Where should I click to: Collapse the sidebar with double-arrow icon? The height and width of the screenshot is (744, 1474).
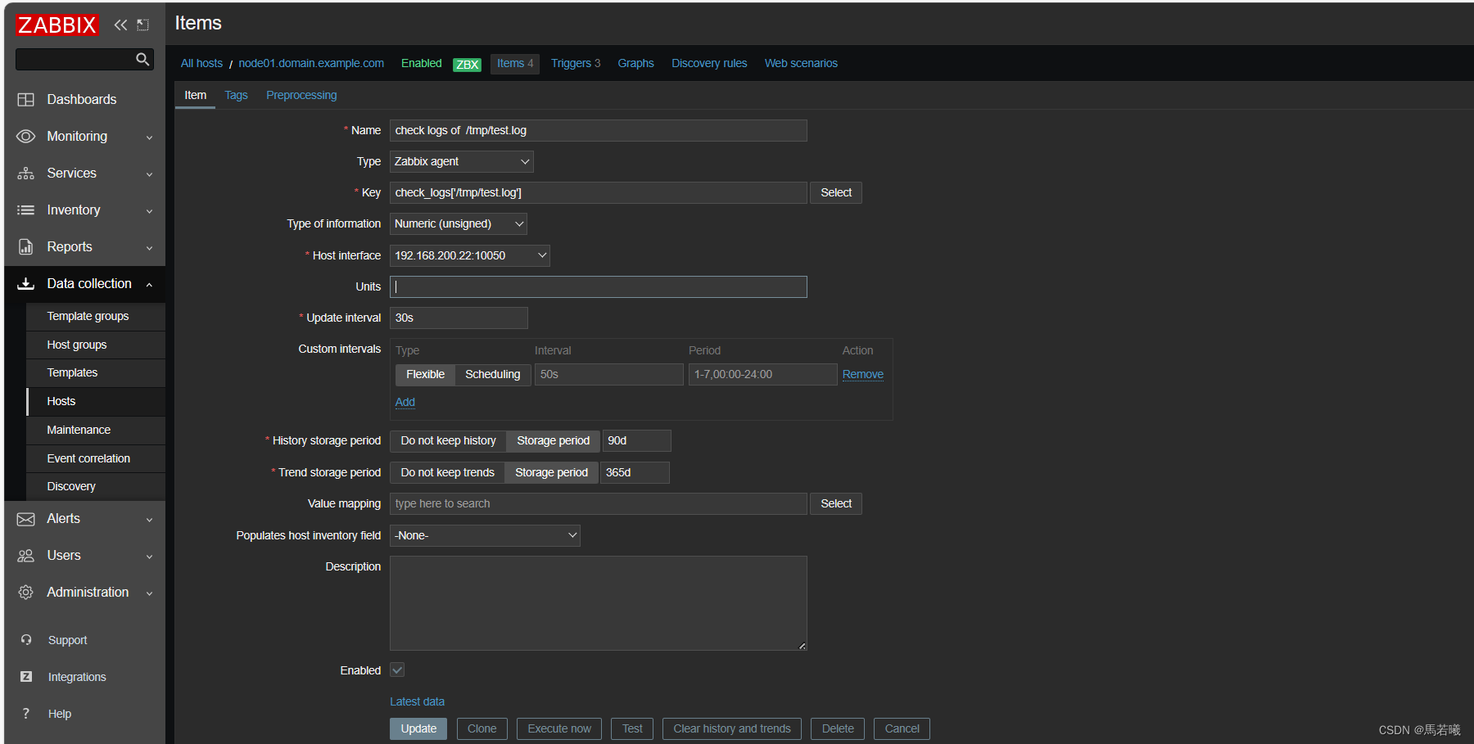[120, 25]
